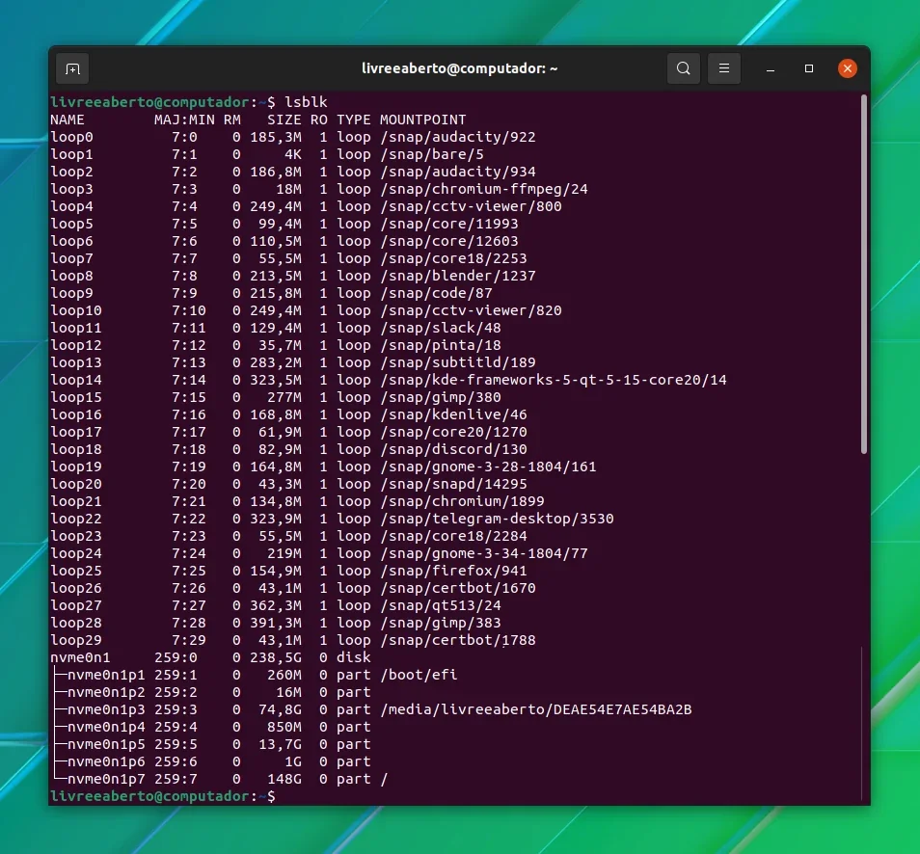This screenshot has height=854, width=920.
Task: Click /snap/audacity/922 mount path
Action: (x=458, y=137)
